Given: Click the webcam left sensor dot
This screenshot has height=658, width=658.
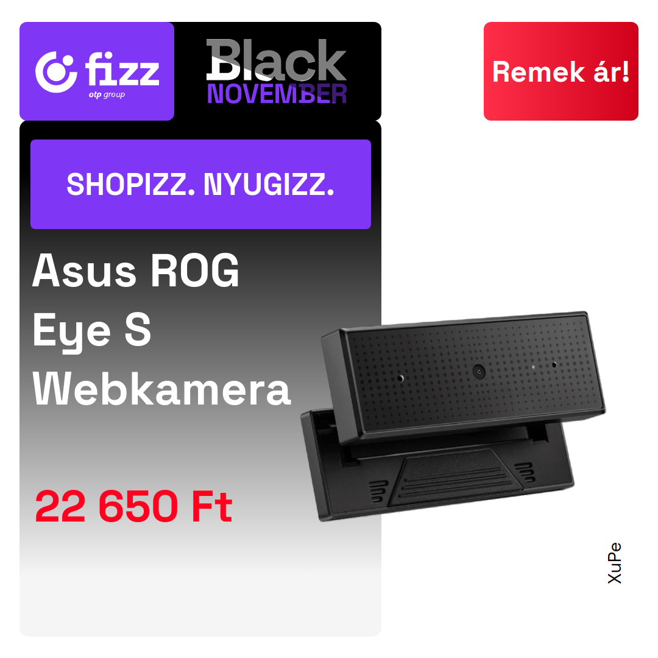Looking at the screenshot, I should pyautogui.click(x=400, y=378).
